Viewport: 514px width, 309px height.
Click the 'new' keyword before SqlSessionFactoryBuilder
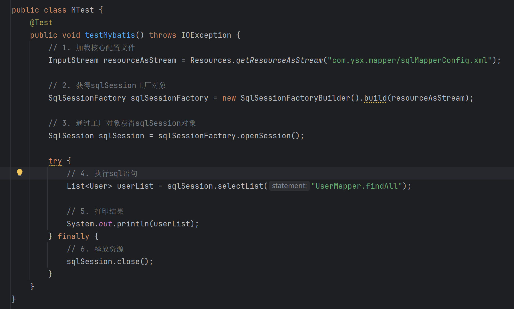point(229,98)
